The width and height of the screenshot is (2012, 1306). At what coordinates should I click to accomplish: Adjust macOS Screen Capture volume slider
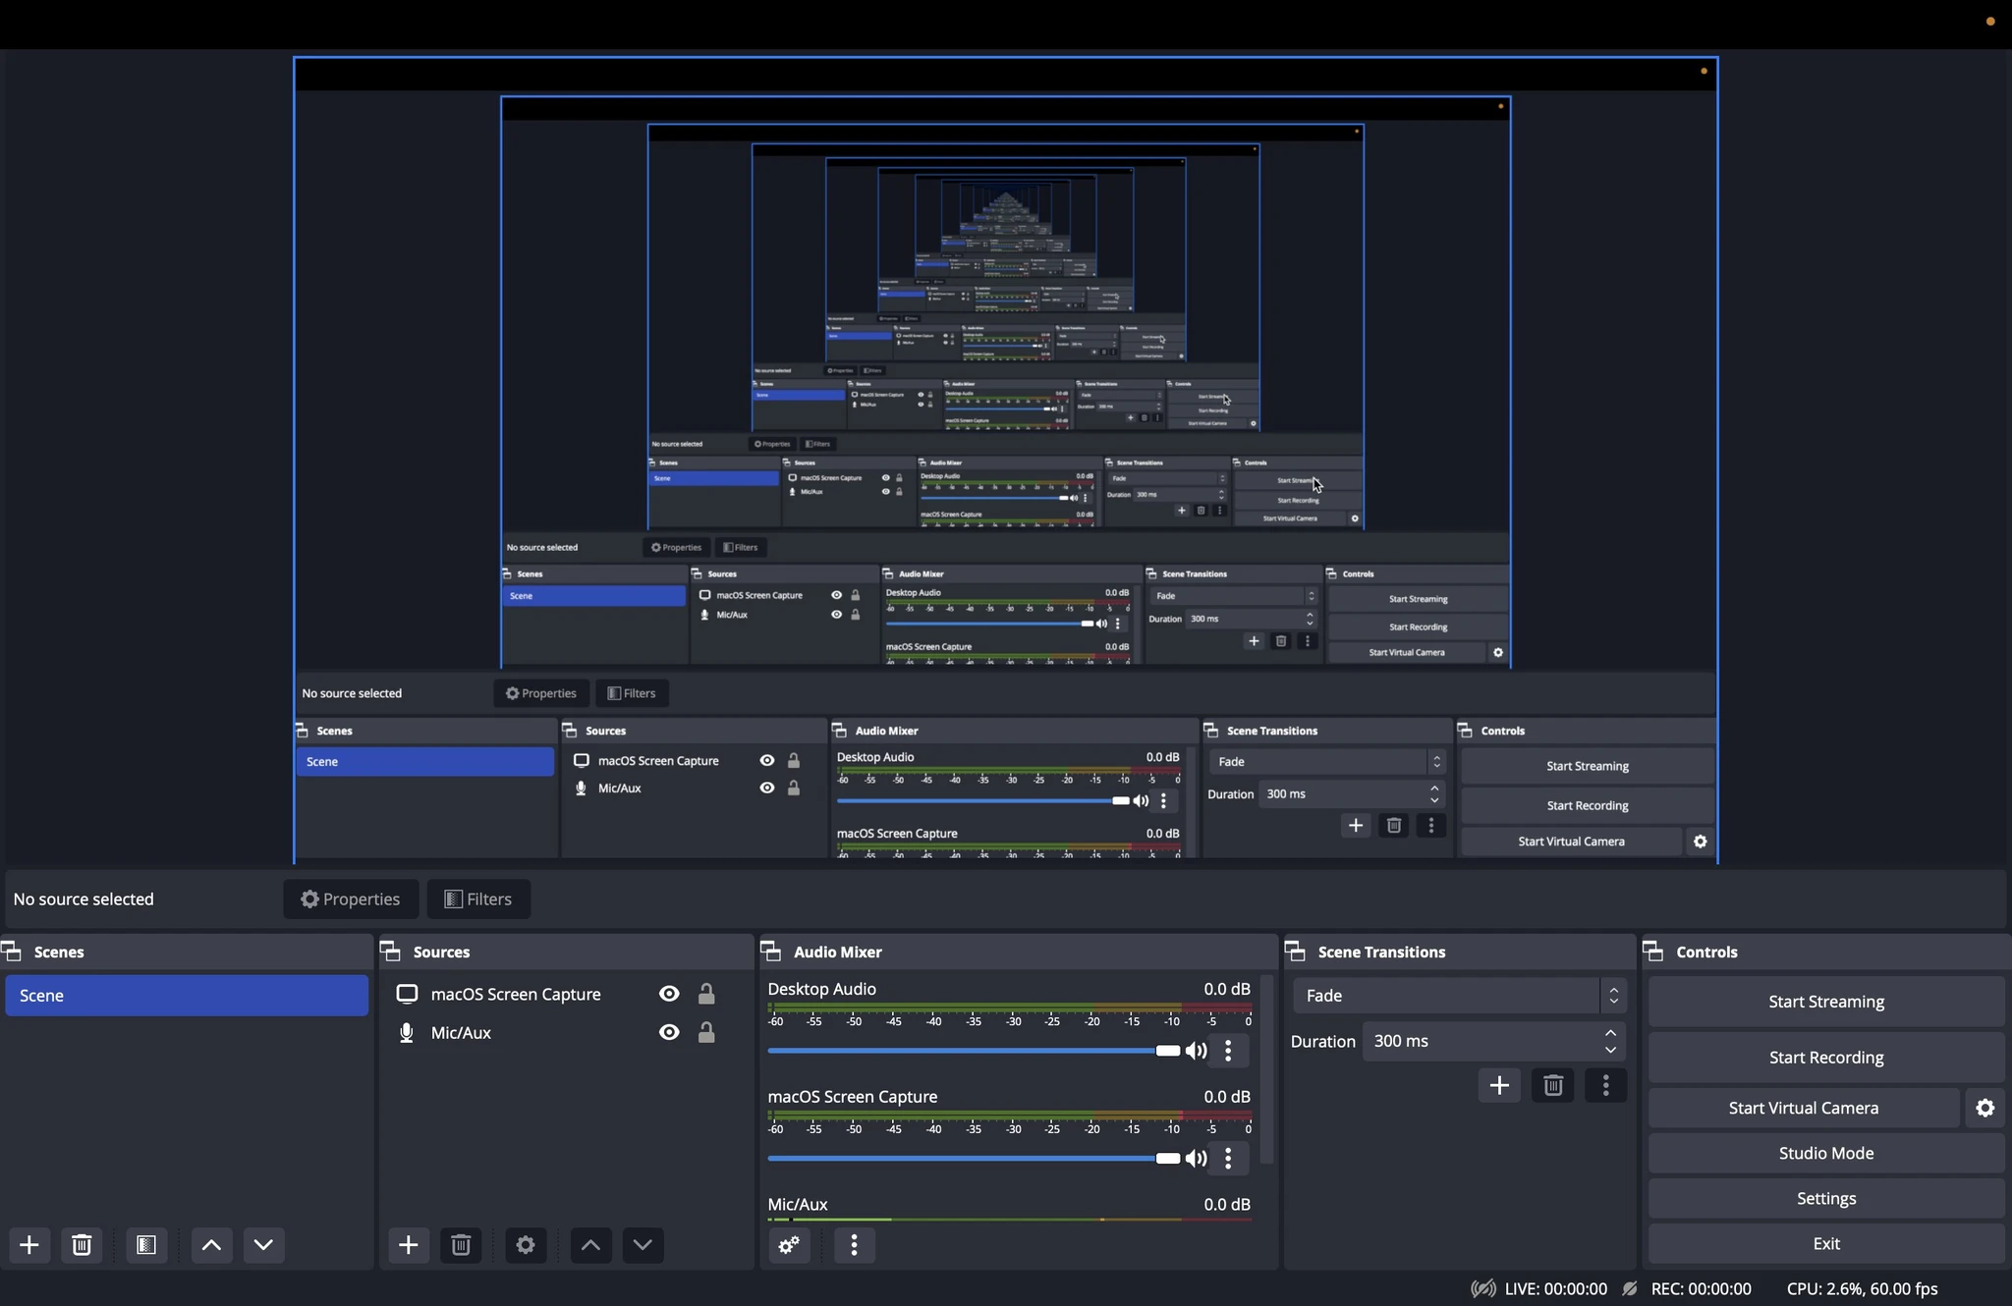(x=973, y=1159)
